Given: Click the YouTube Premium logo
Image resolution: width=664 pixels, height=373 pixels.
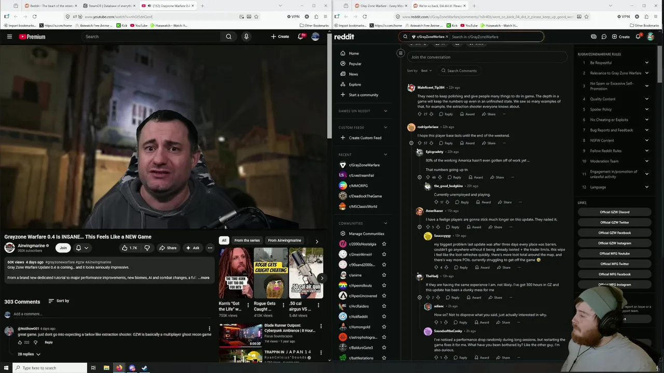Looking at the screenshot, I should click(32, 37).
